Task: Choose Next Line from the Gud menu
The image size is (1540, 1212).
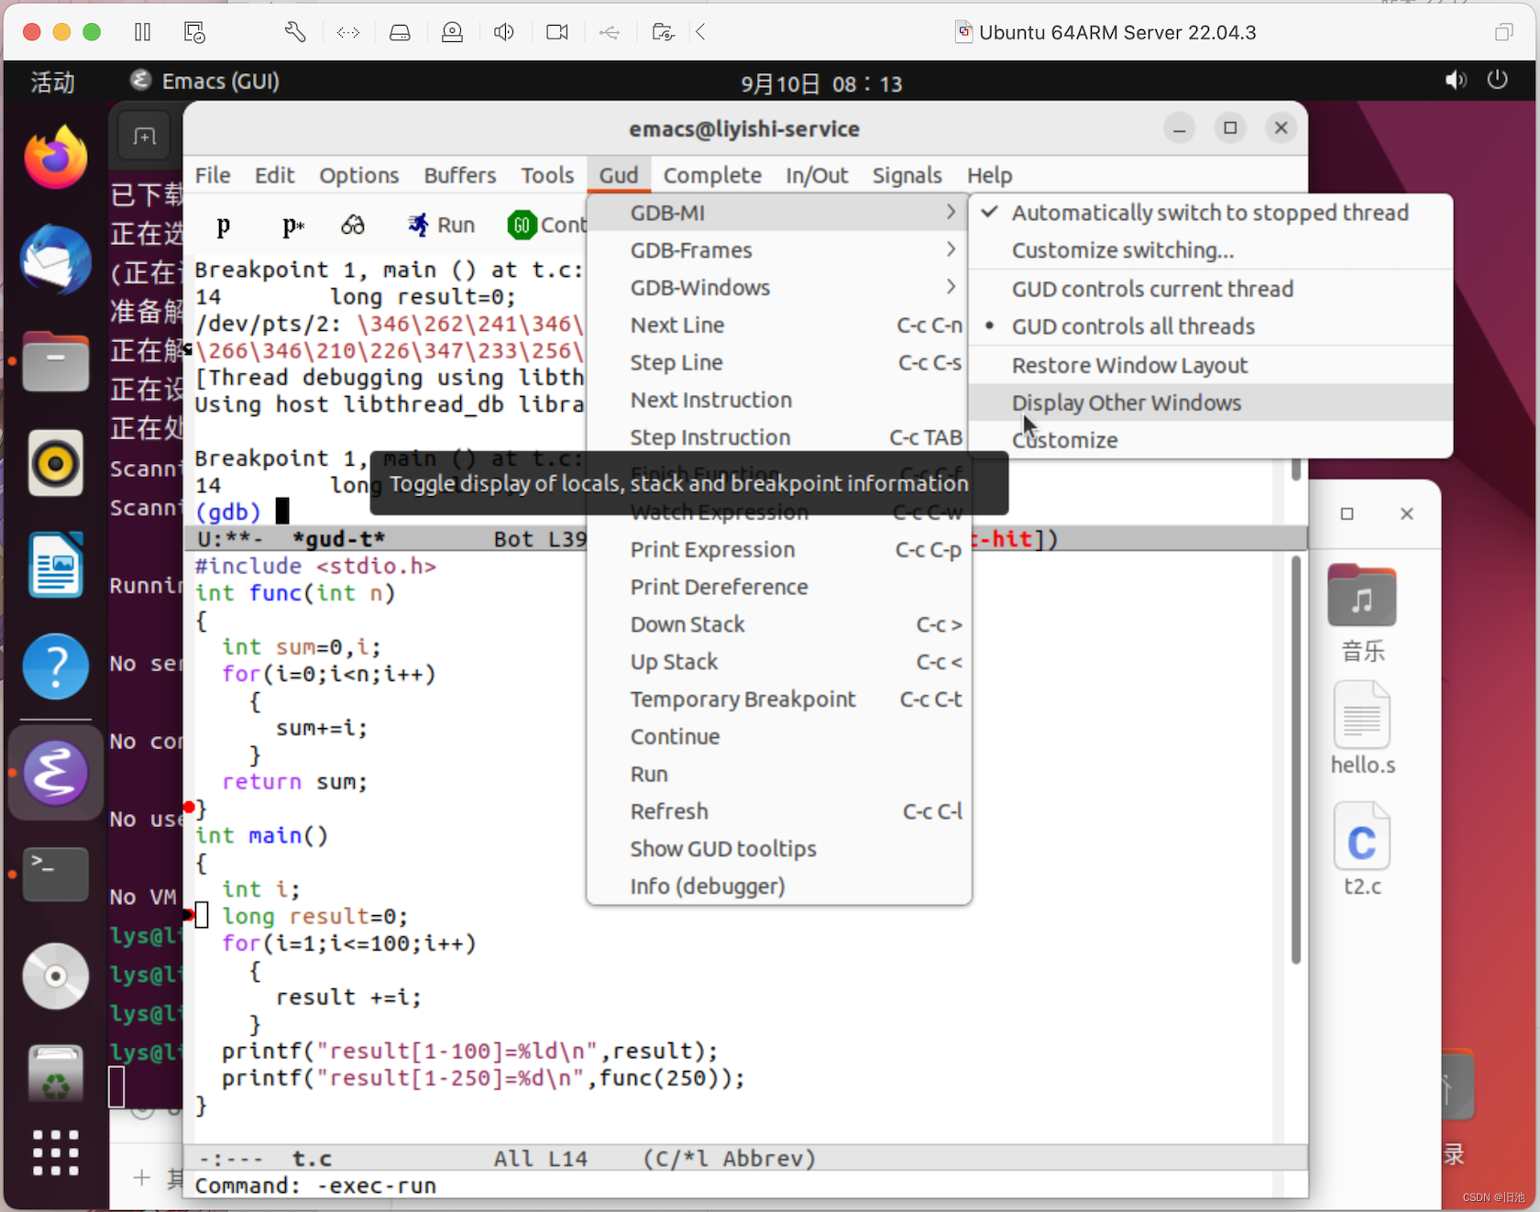Action: [x=777, y=325]
